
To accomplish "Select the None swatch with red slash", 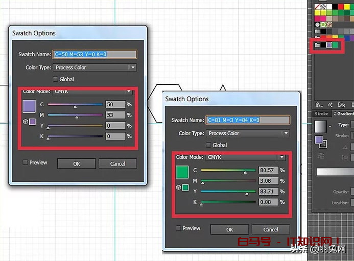I will pos(317,7).
